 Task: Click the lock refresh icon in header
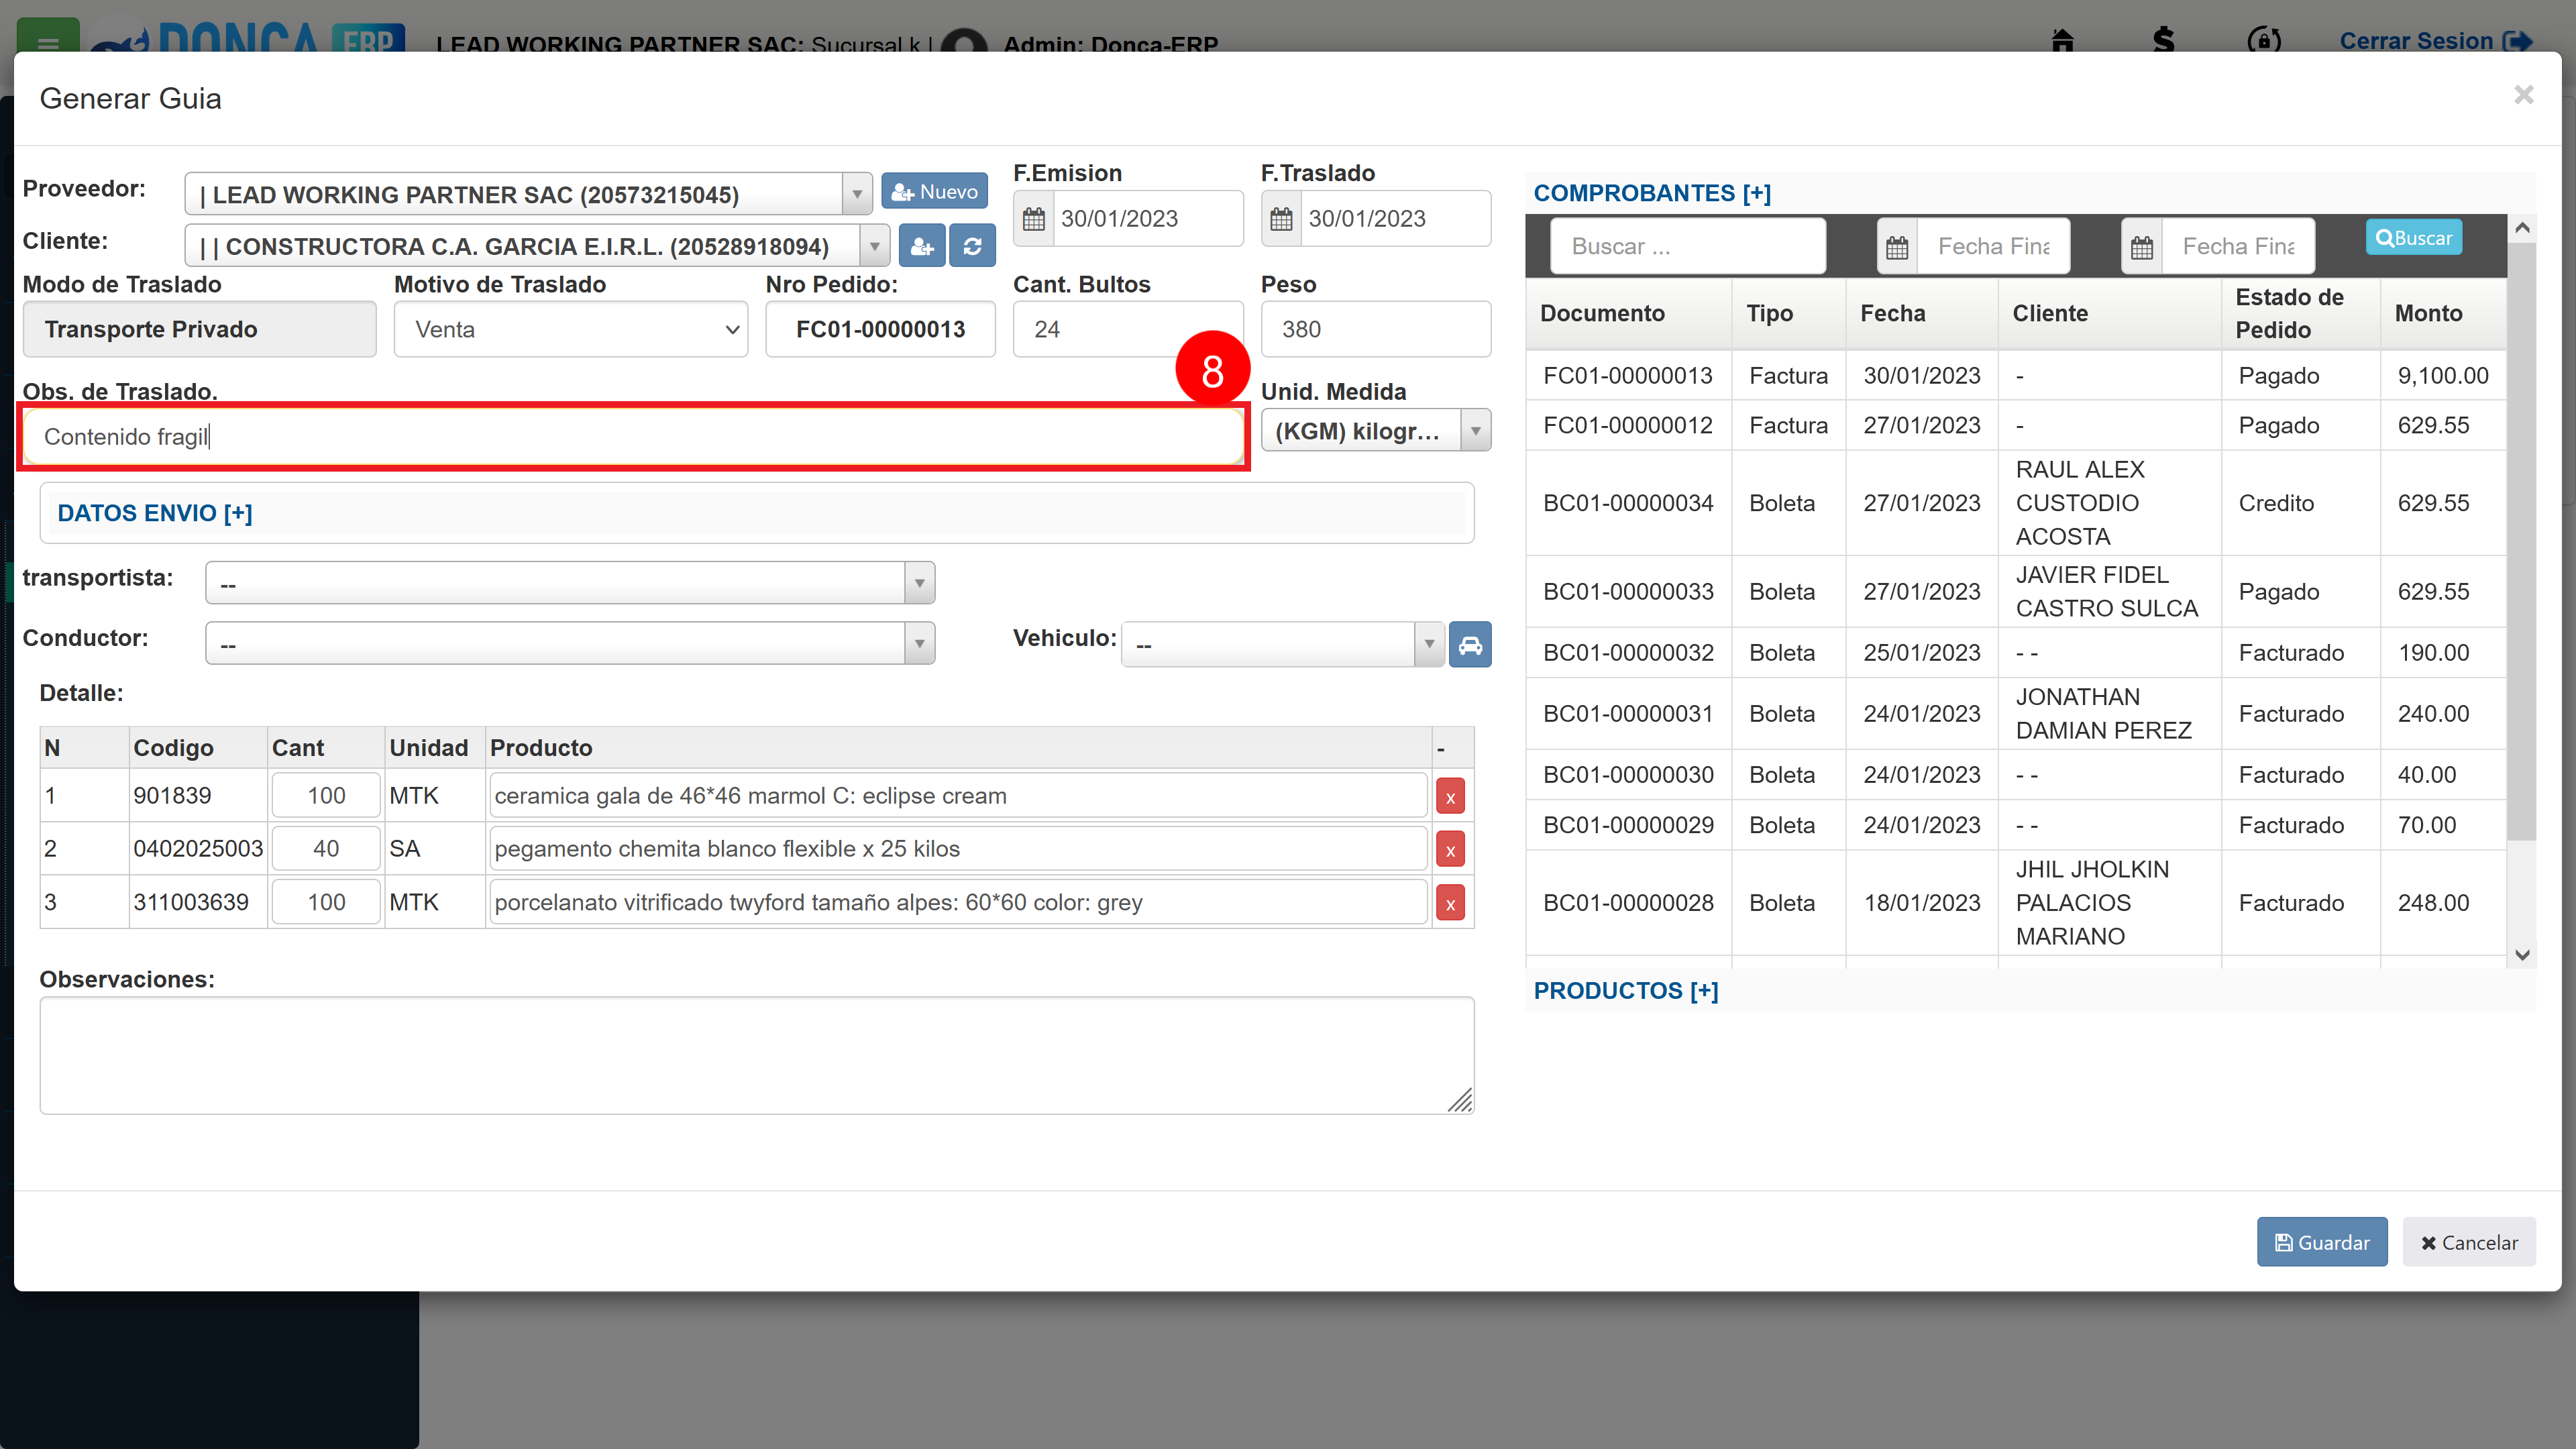[x=2264, y=40]
